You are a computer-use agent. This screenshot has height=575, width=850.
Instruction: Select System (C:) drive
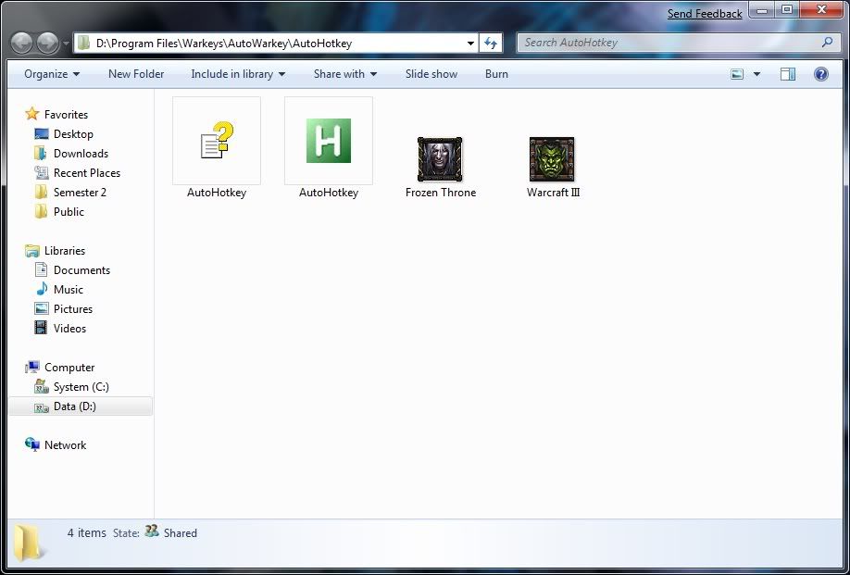(x=81, y=387)
